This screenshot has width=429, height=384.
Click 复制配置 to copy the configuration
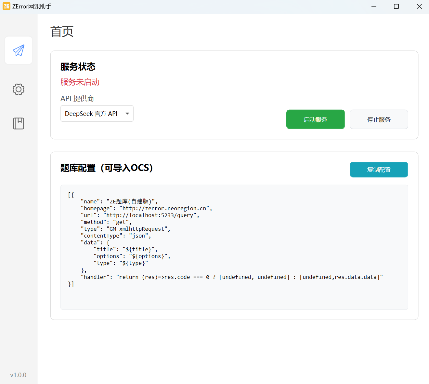(x=379, y=170)
